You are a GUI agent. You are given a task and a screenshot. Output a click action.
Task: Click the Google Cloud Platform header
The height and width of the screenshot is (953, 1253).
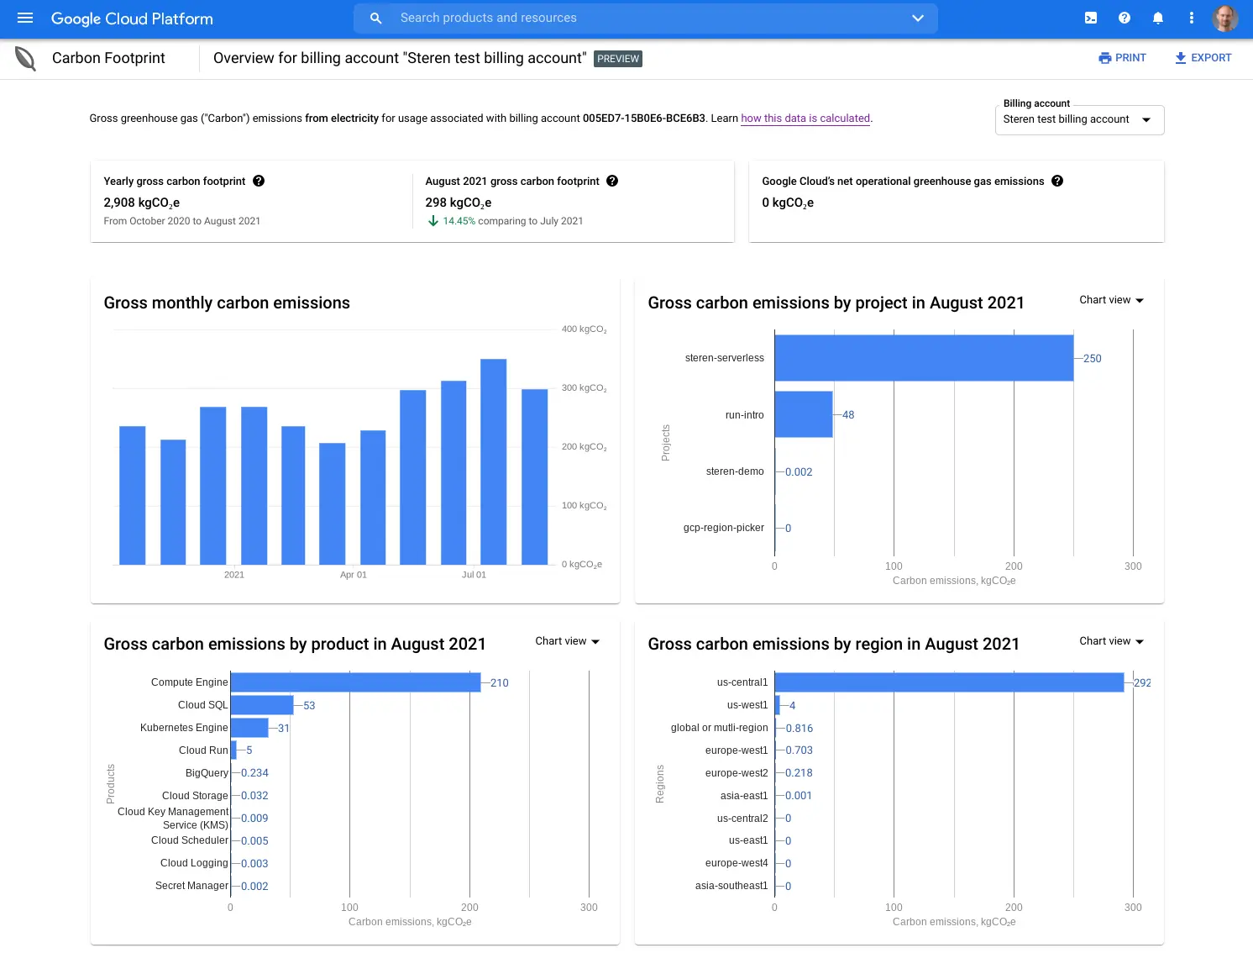tap(131, 18)
